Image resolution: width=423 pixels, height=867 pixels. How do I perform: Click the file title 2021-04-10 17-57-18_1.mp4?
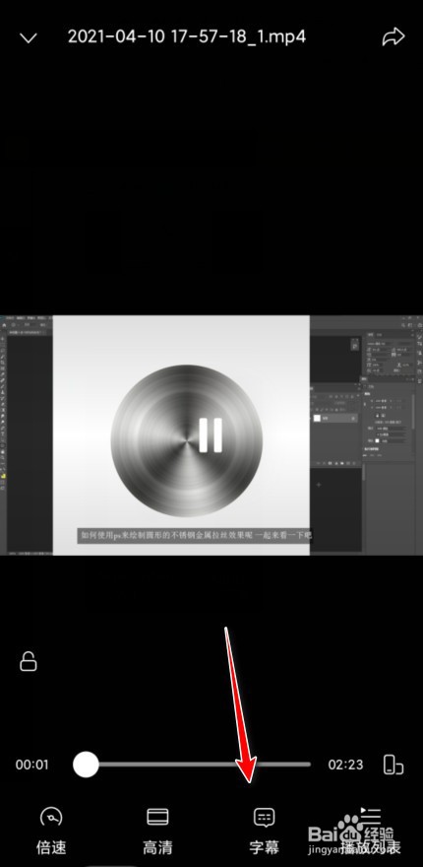click(x=187, y=36)
